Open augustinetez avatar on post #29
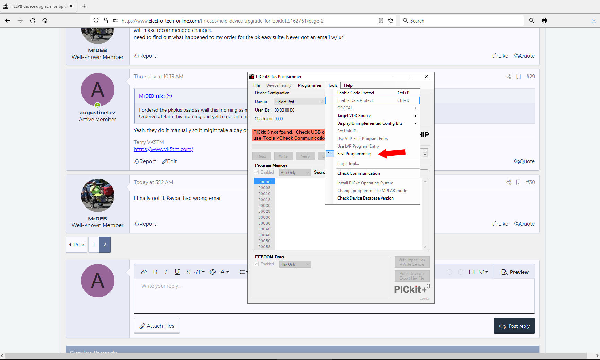Image resolution: width=600 pixels, height=360 pixels. point(98,90)
